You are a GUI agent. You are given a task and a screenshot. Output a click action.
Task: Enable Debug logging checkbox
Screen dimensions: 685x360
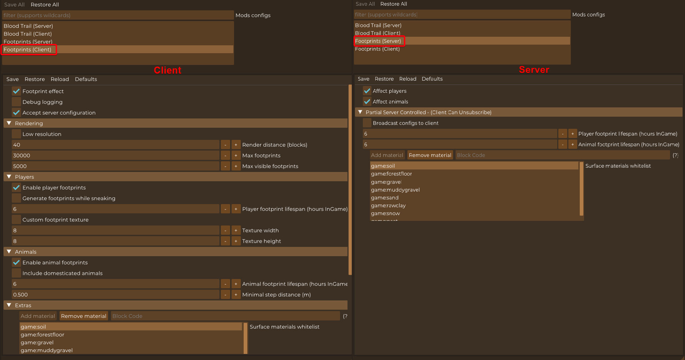[16, 102]
